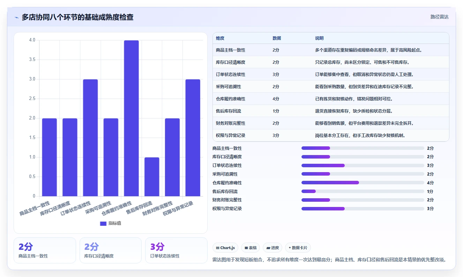Click the 仓库履约准确性 bar in chart
Image resolution: width=463 pixels, height=277 pixels.
click(x=131, y=118)
